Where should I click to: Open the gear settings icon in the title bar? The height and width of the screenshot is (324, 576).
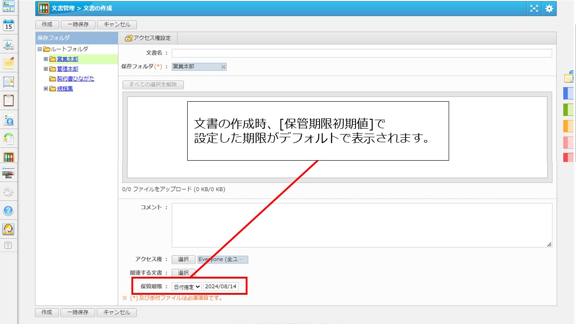[x=549, y=8]
